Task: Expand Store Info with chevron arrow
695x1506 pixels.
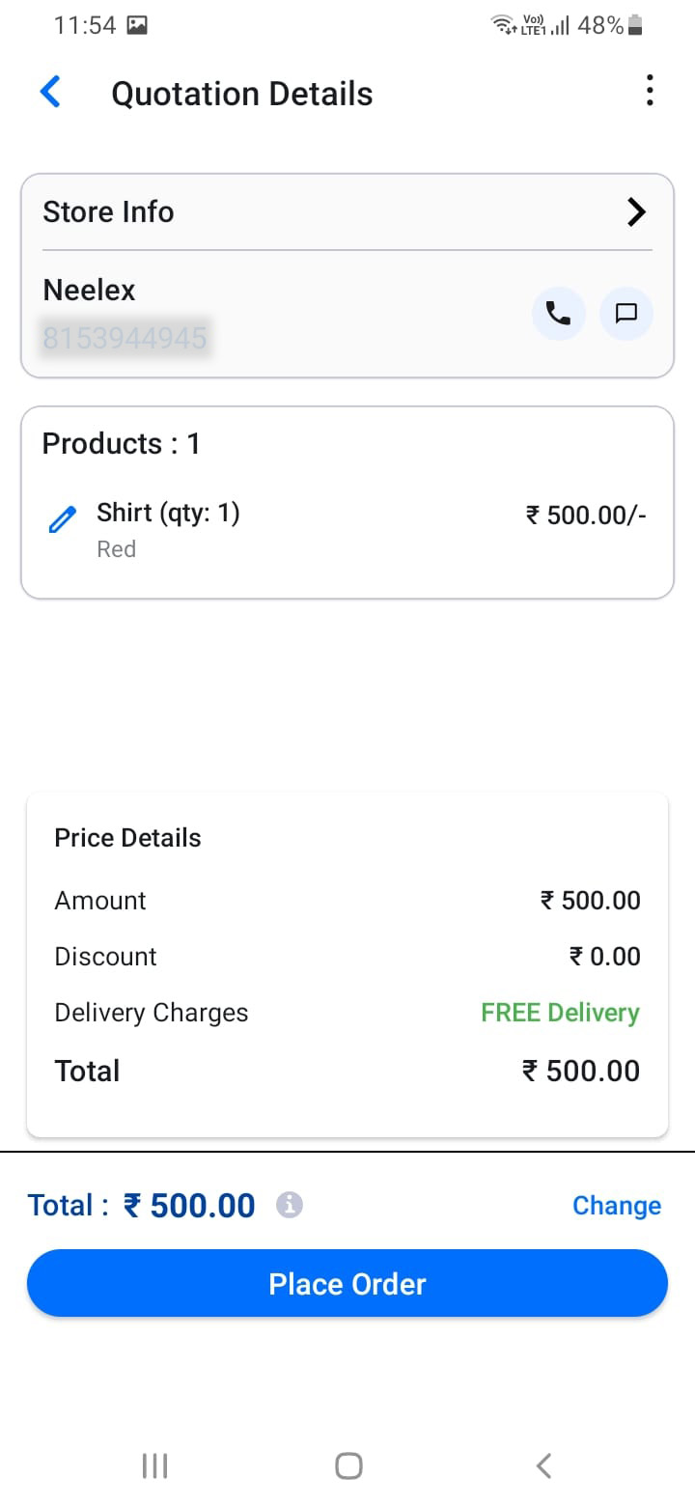Action: [636, 212]
